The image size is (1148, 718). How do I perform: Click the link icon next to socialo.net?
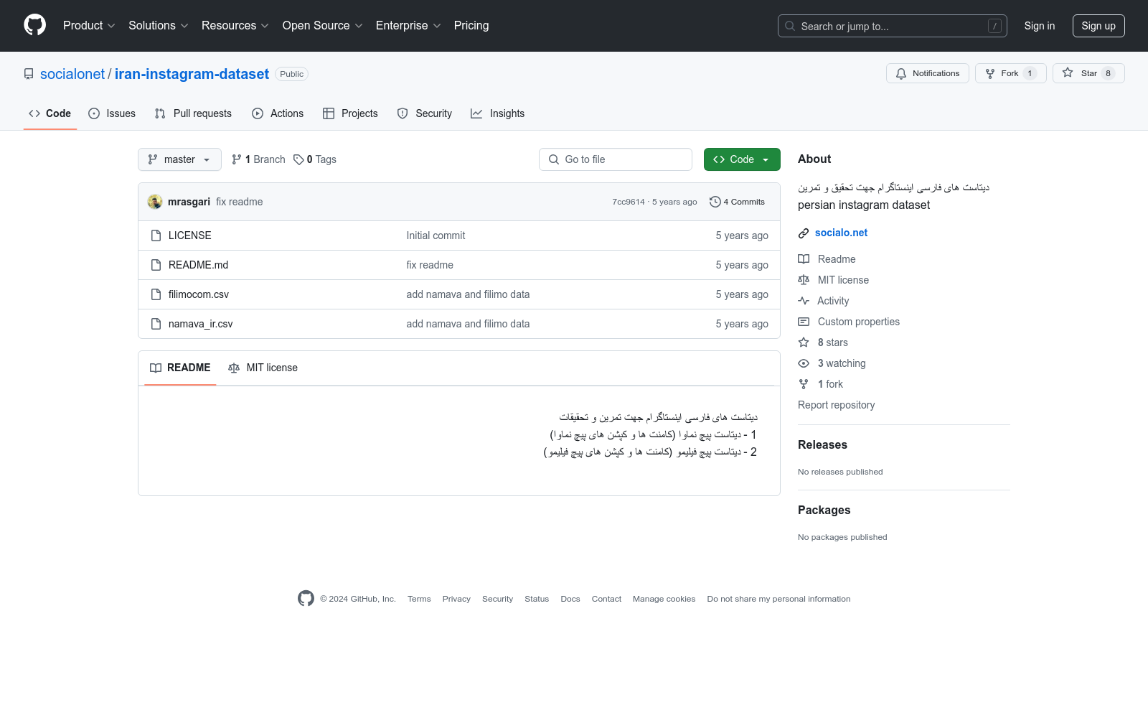click(804, 233)
